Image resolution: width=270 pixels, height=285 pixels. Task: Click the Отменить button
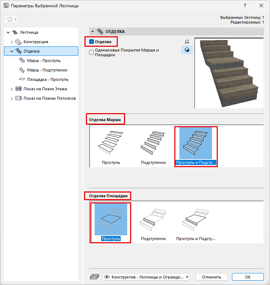(x=212, y=277)
